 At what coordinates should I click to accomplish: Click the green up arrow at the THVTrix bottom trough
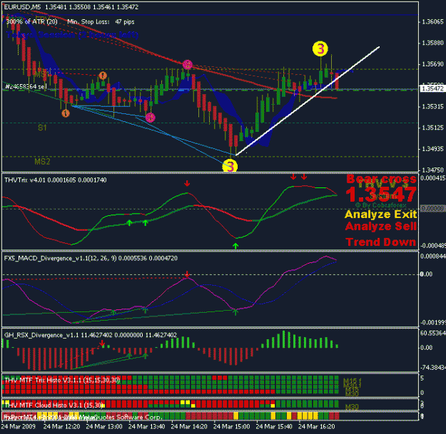(235, 246)
